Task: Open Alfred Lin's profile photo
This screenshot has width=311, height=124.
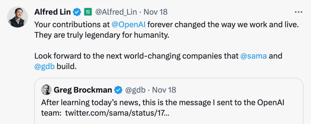Action: tap(18, 17)
